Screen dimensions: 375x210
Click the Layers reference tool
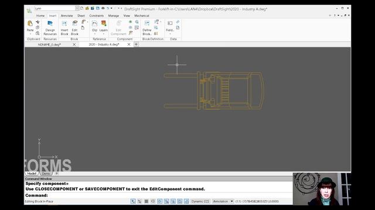[103, 26]
